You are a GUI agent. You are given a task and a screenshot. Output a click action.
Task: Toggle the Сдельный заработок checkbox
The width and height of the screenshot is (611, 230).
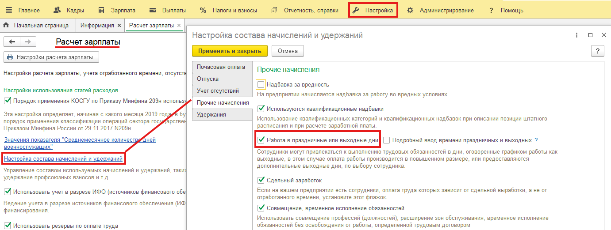click(261, 180)
